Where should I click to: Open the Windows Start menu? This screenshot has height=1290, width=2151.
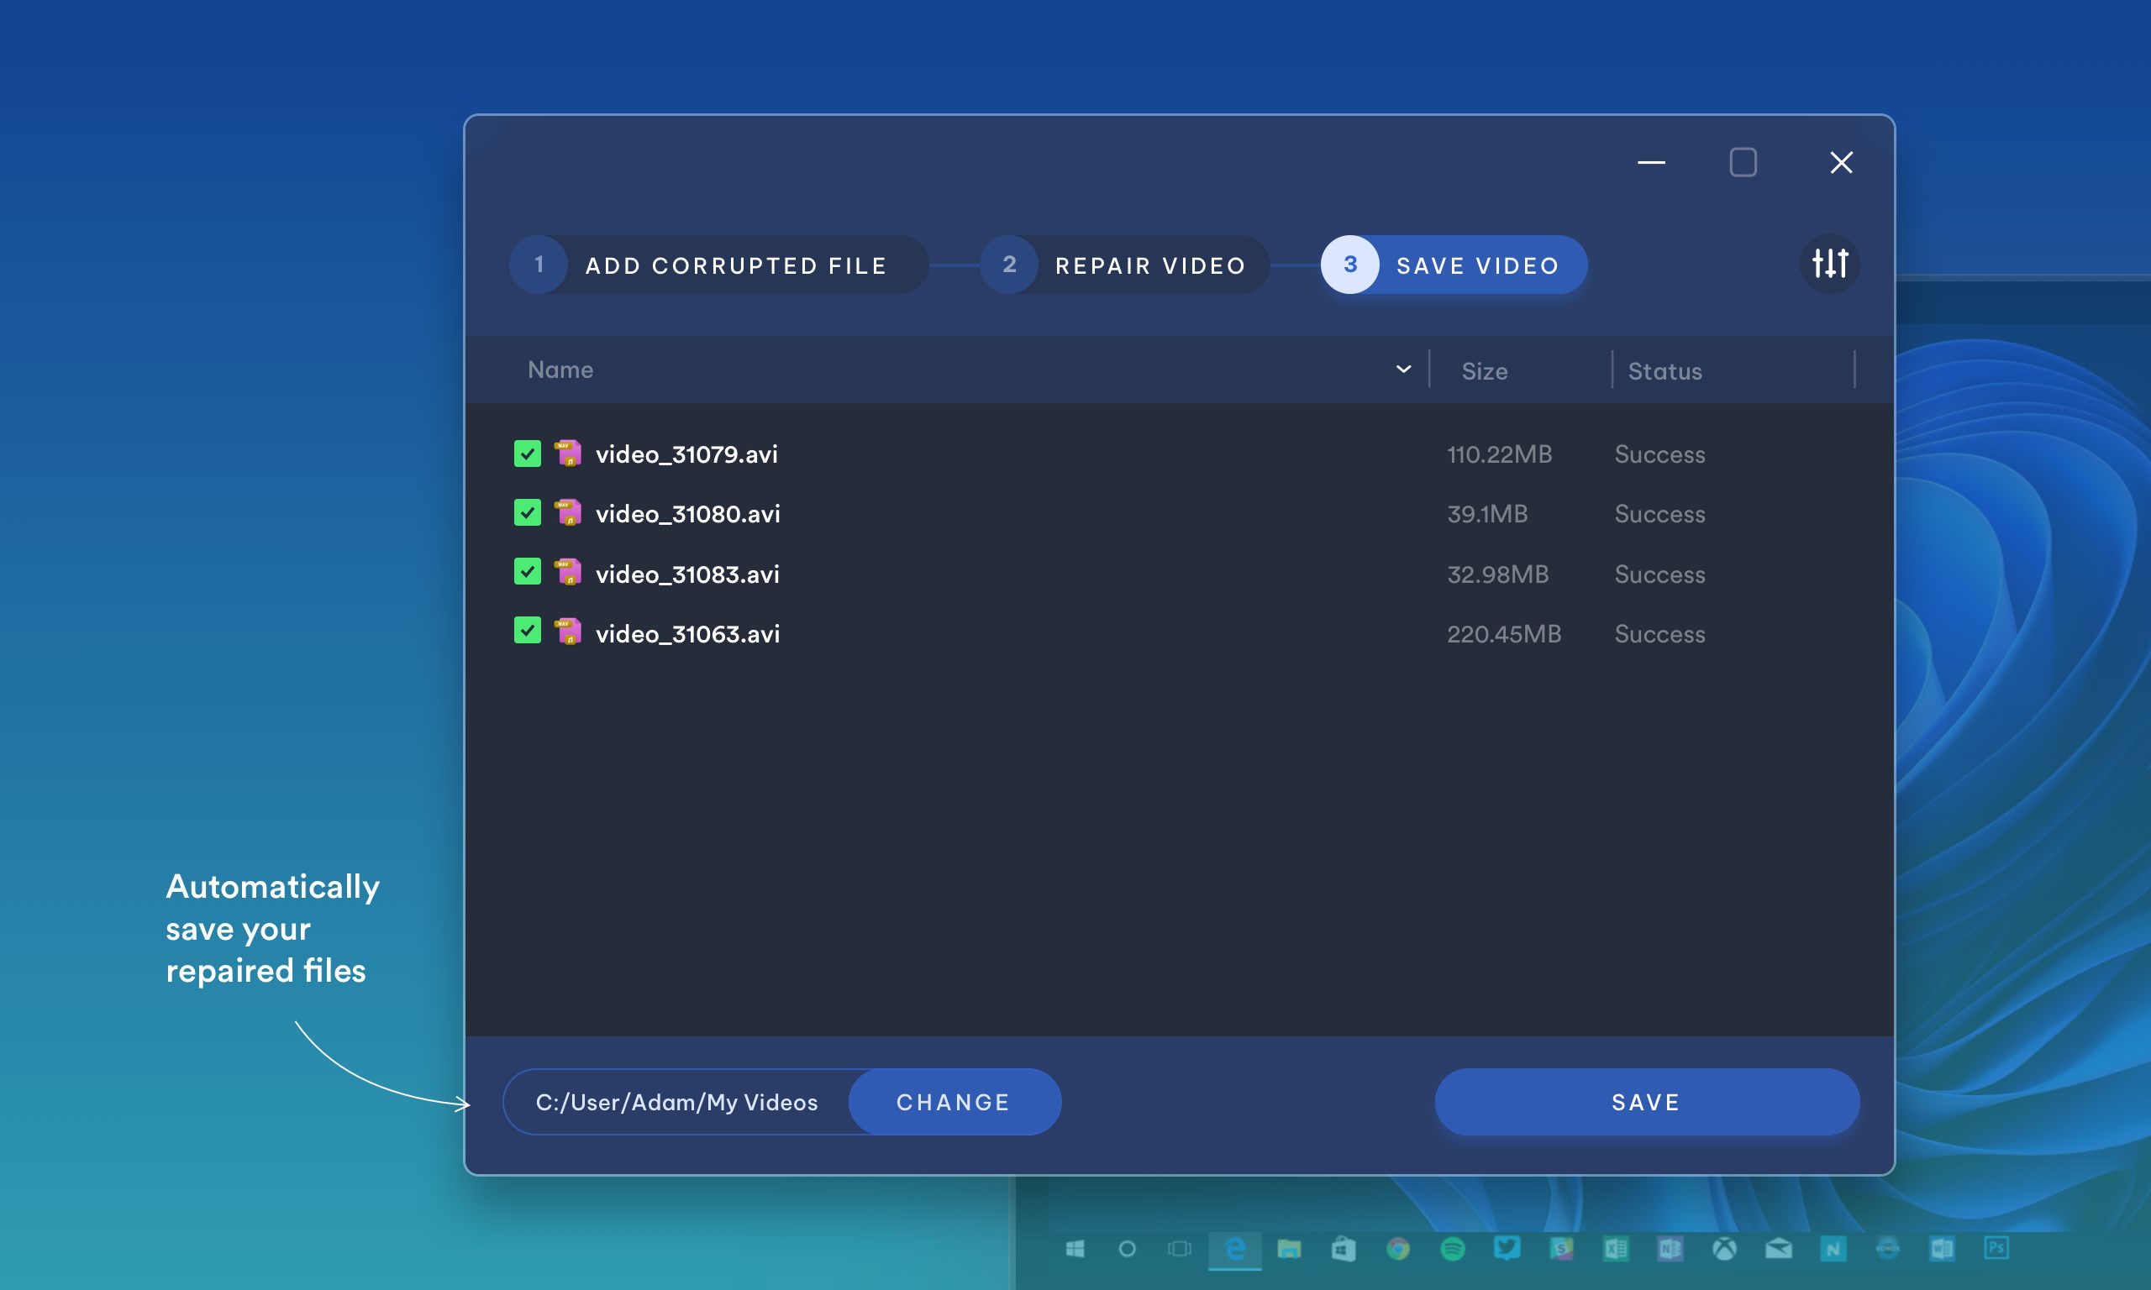[1075, 1249]
